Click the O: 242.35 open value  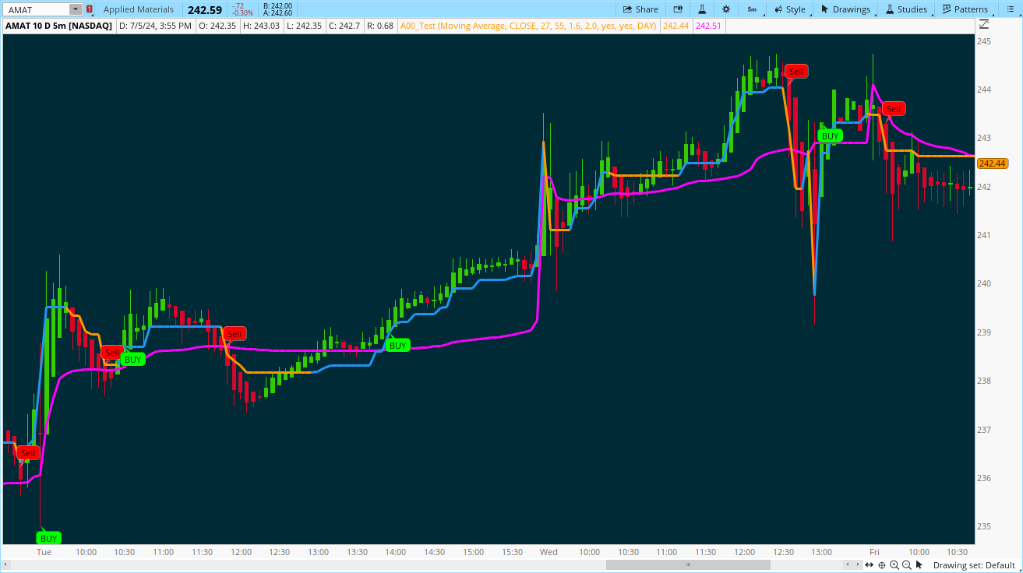click(217, 26)
